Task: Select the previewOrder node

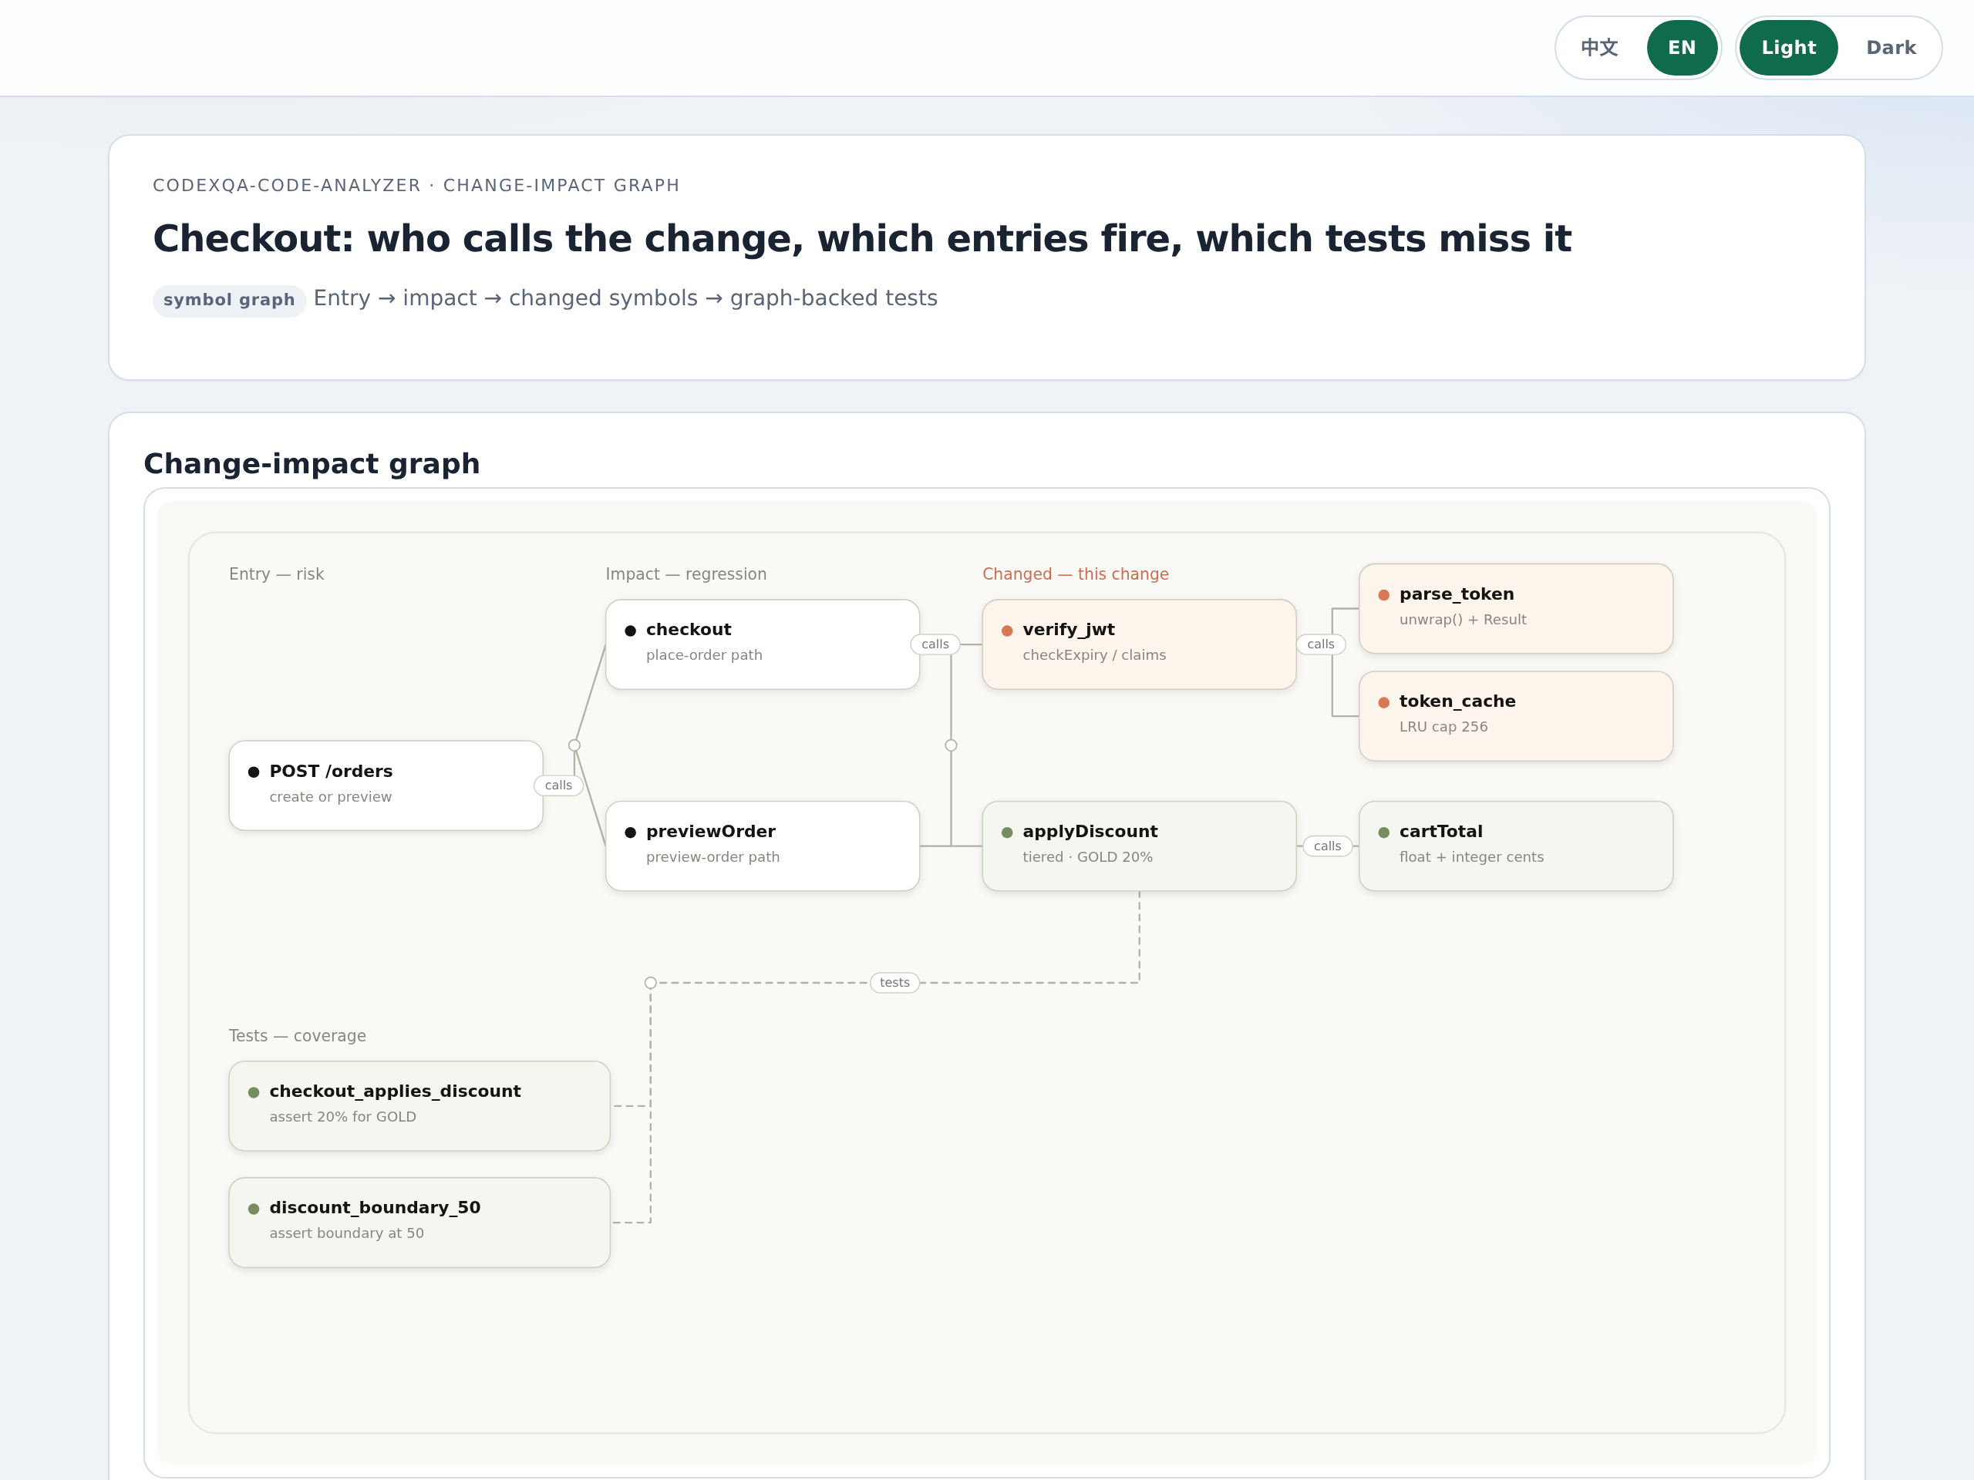Action: [762, 845]
